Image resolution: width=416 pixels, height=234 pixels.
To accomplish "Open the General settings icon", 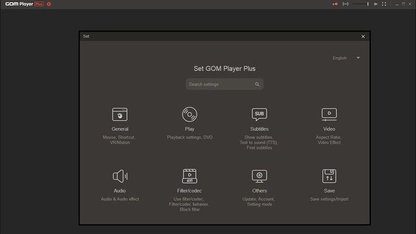I will (x=120, y=114).
